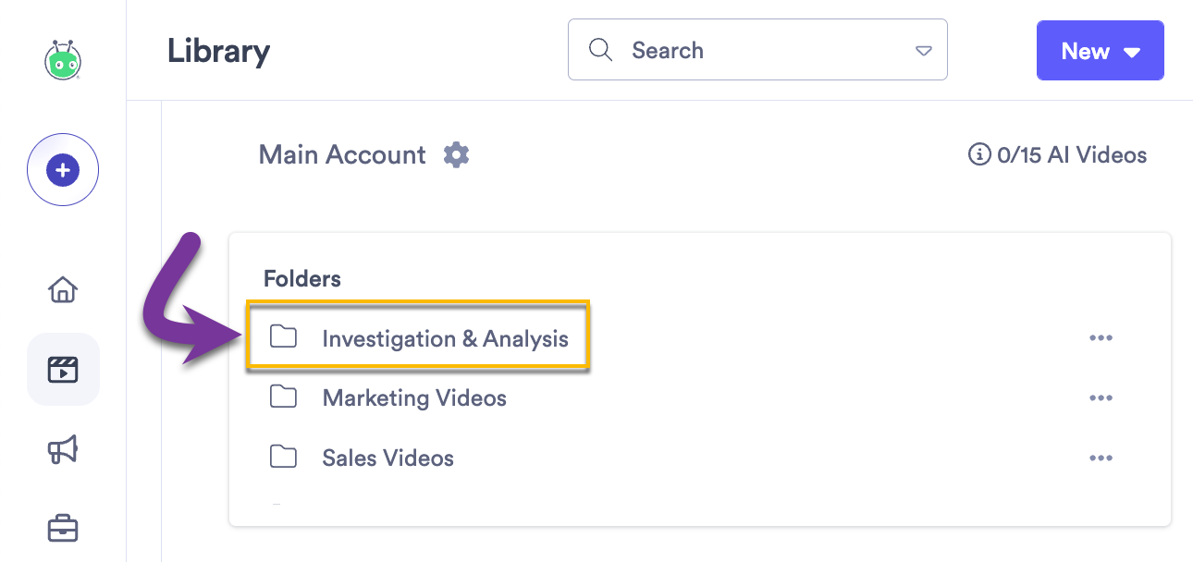Screen dimensions: 1193x562
Task: Open the Marketing Videos folder
Action: coord(413,397)
